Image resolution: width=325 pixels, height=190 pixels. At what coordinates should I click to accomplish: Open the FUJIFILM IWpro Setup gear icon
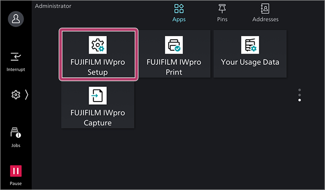tap(97, 45)
